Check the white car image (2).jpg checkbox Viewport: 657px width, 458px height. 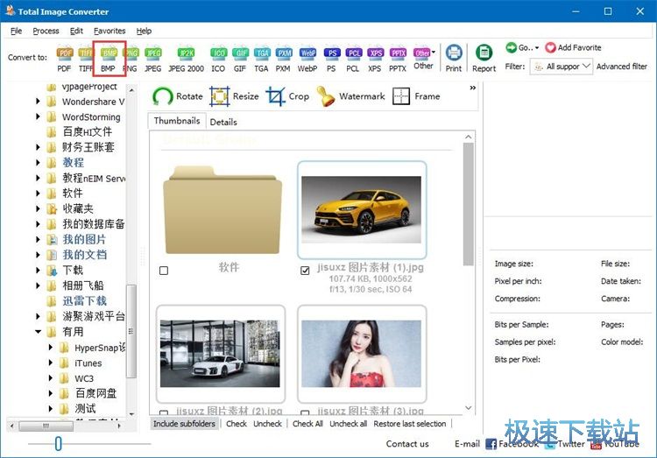[x=164, y=413]
